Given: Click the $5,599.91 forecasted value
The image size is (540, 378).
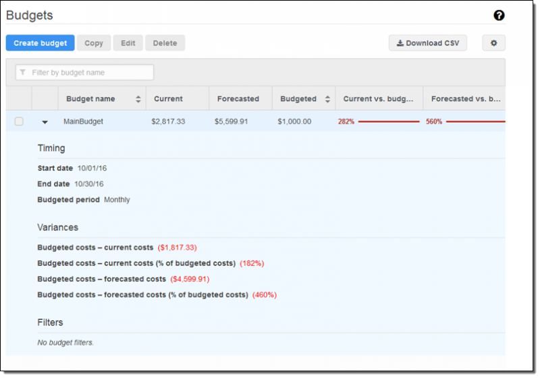Looking at the screenshot, I should [231, 122].
